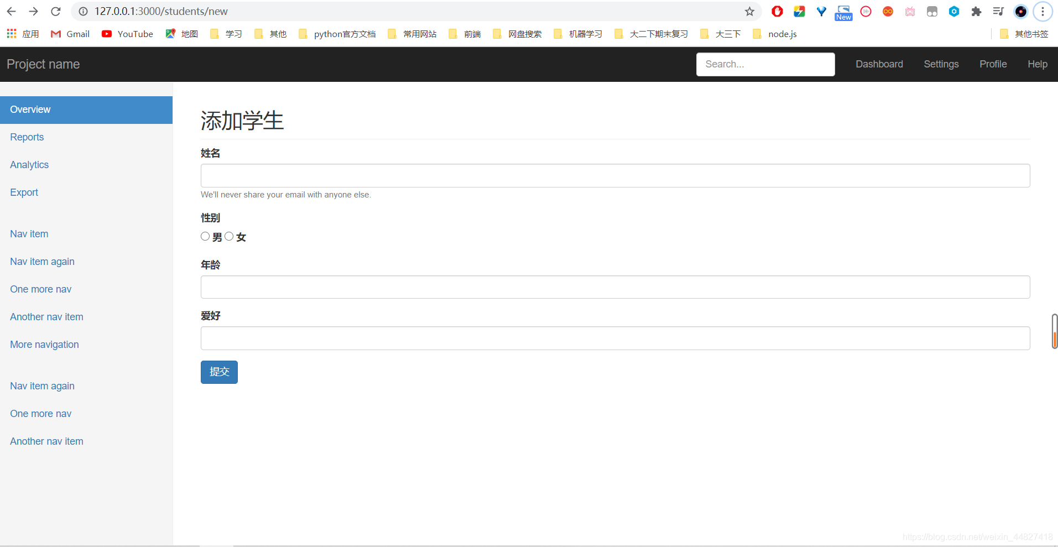Select the 女 radio button

(x=229, y=236)
